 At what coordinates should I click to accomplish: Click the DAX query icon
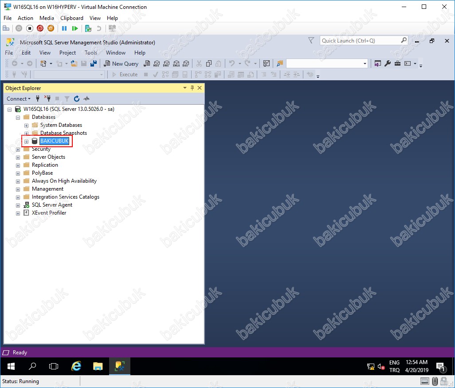[186, 63]
